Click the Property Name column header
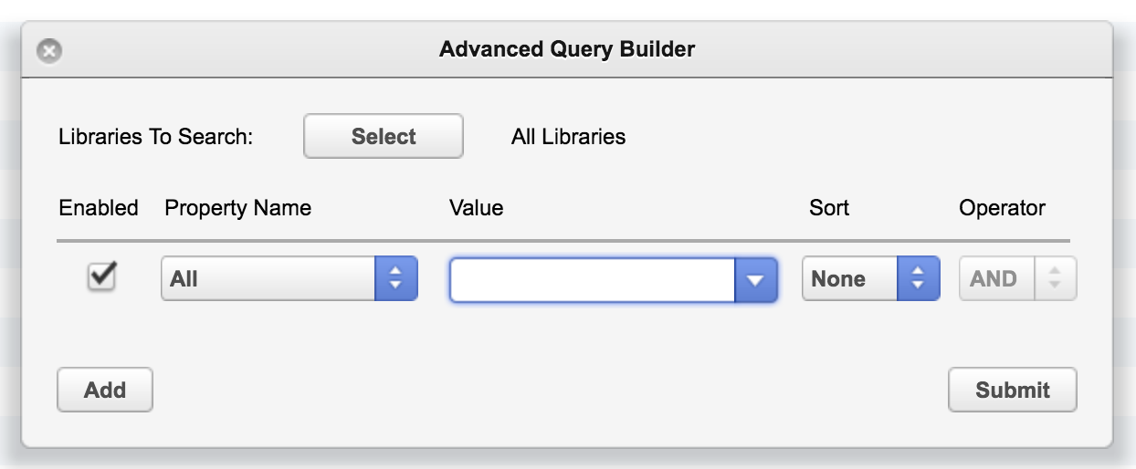 coord(237,208)
